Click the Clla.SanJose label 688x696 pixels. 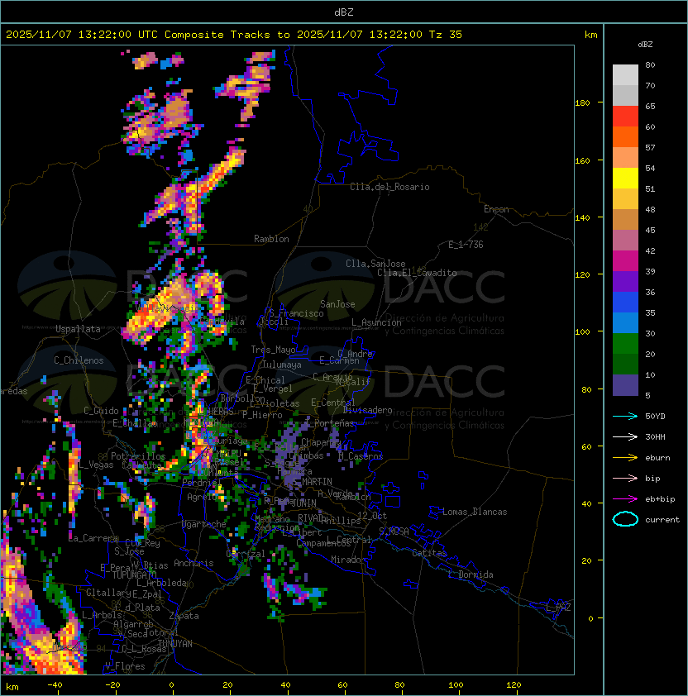tap(375, 264)
